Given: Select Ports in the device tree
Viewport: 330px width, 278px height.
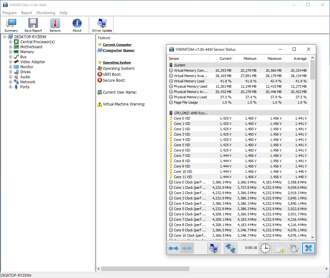Looking at the screenshot, I should click(x=24, y=87).
